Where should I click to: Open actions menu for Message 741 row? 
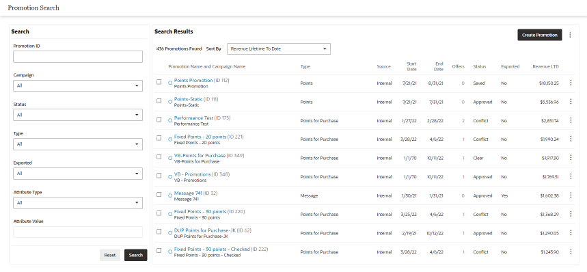tap(571, 195)
